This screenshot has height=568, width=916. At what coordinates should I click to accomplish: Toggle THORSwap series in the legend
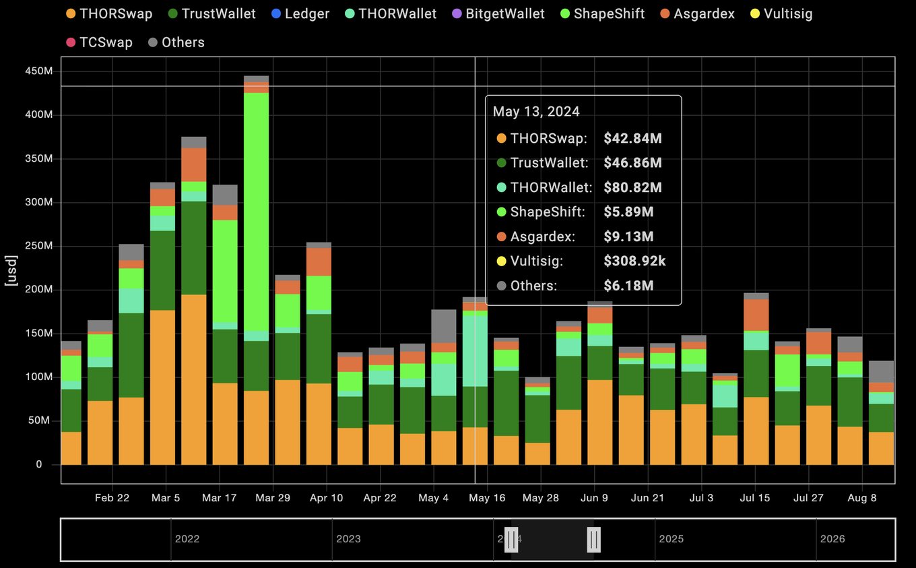point(109,13)
